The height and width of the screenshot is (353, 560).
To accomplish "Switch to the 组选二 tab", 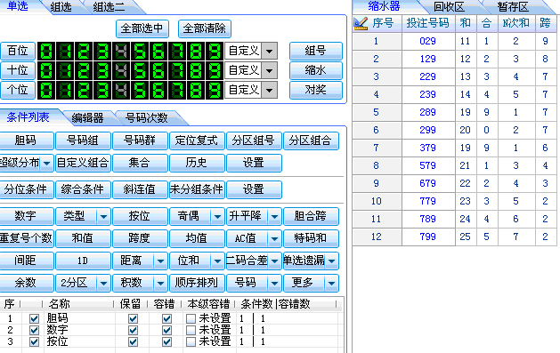I will coord(109,7).
